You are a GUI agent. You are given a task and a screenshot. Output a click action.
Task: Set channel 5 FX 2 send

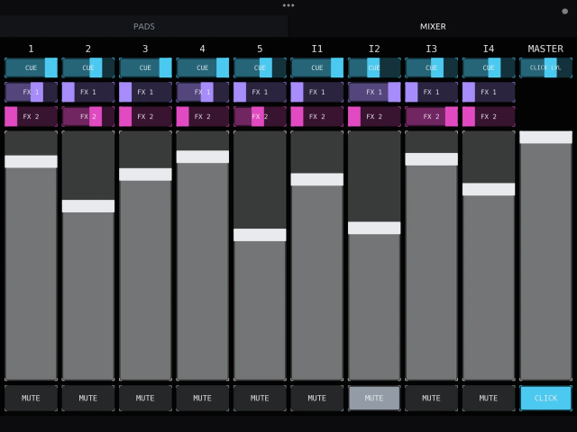(260, 116)
